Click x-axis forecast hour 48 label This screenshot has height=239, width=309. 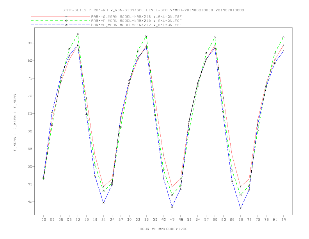(181, 219)
